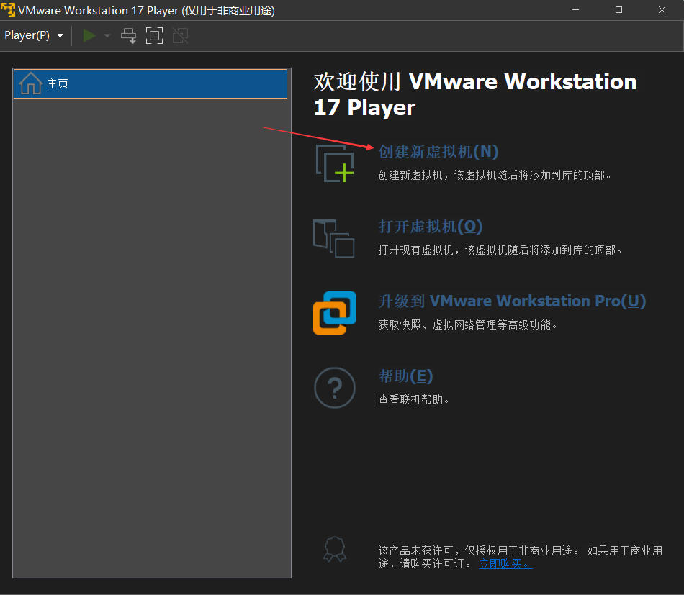Click the green power on virtual machine icon
The width and height of the screenshot is (684, 595).
point(89,35)
